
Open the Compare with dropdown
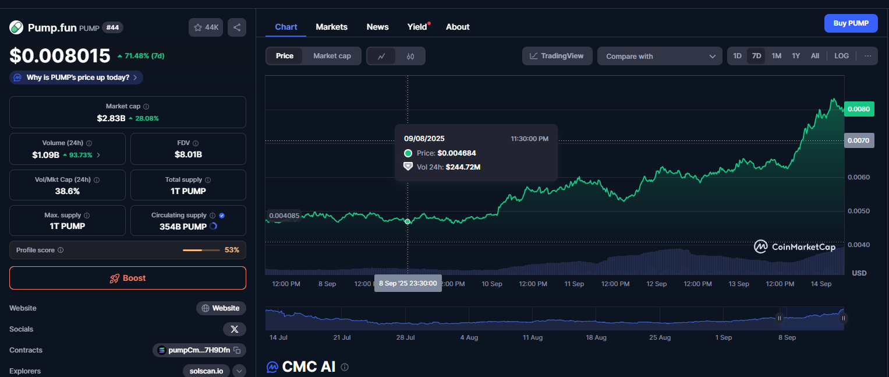coord(660,56)
